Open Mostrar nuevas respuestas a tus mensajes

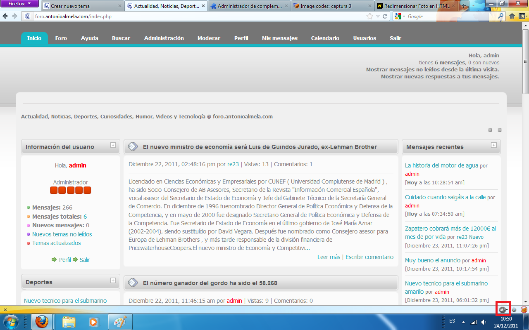440,76
